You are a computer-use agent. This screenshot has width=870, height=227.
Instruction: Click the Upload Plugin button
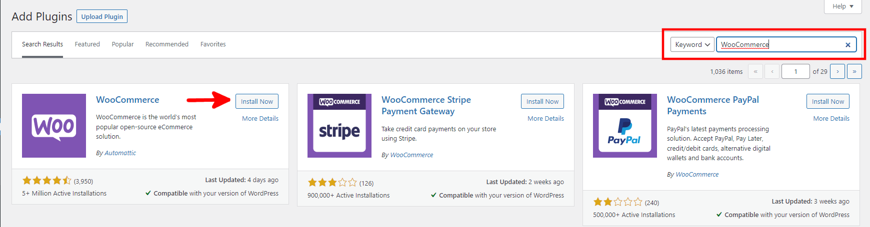102,16
